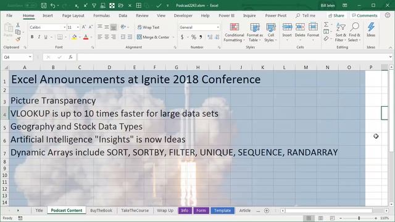Open the Formulas ribbon tab
The image size is (395, 222).
[x=101, y=15]
